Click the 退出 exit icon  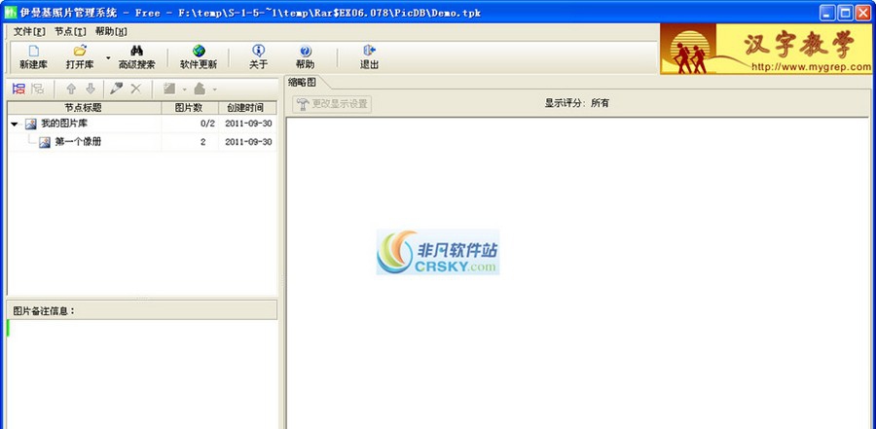pos(369,51)
